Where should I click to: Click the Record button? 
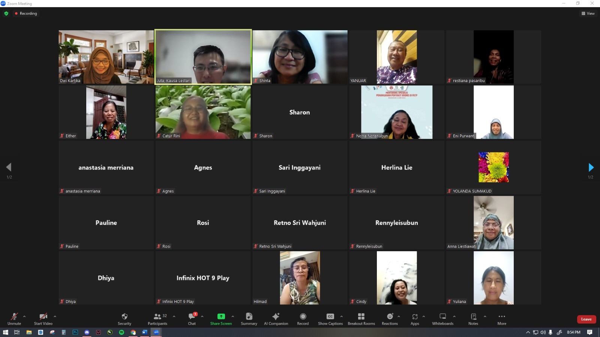[x=303, y=317]
